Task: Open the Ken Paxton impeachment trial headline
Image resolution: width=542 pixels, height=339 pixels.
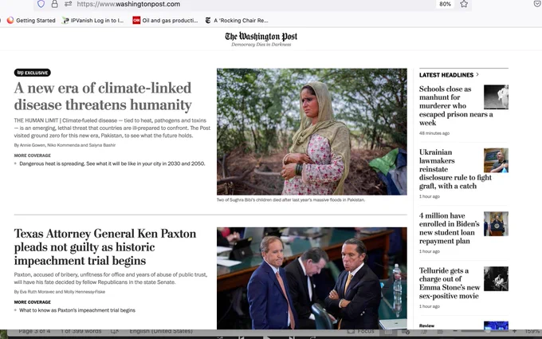Action: 105,247
